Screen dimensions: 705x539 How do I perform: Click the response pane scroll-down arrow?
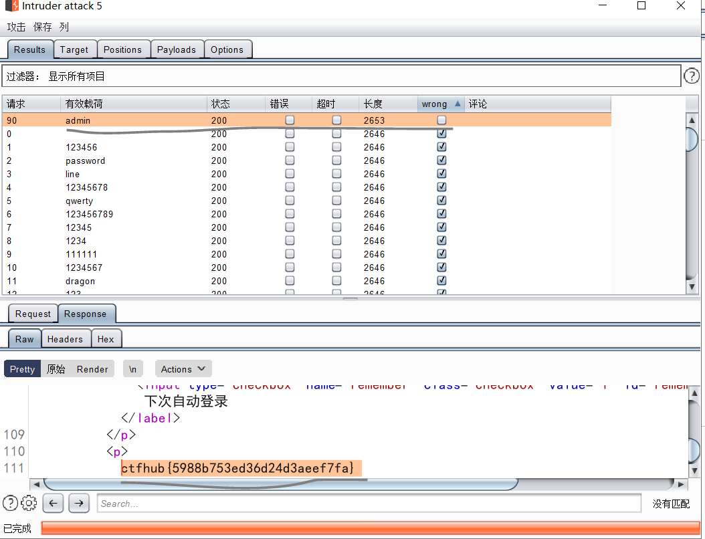(x=694, y=471)
